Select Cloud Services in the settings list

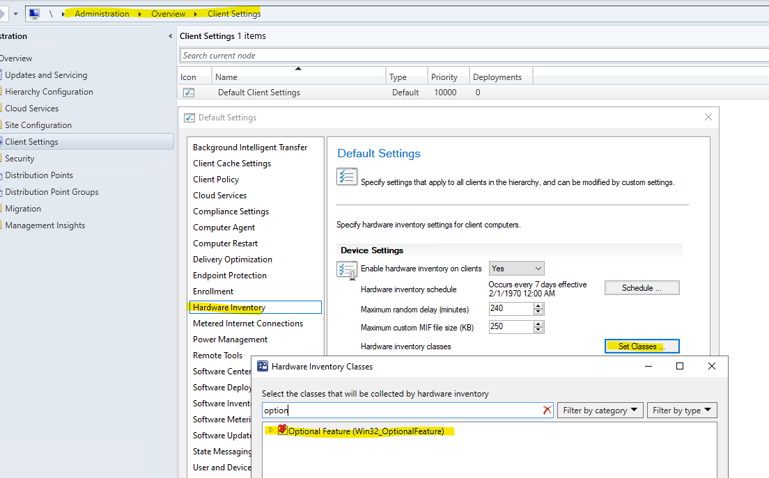(219, 196)
